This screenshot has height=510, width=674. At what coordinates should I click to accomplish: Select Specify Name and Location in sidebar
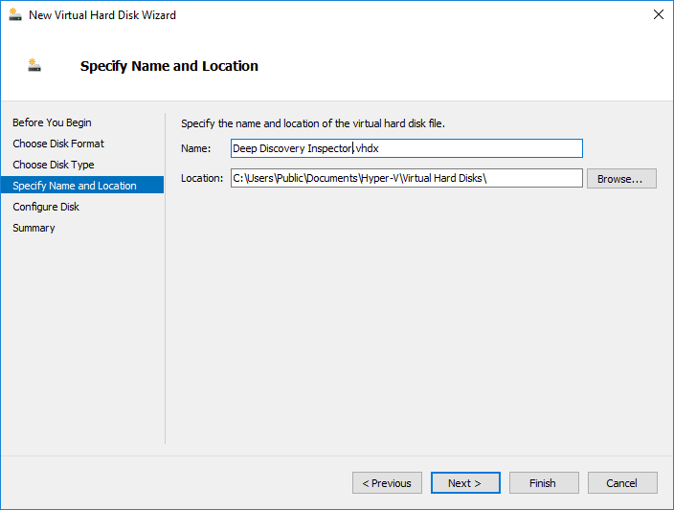[75, 186]
